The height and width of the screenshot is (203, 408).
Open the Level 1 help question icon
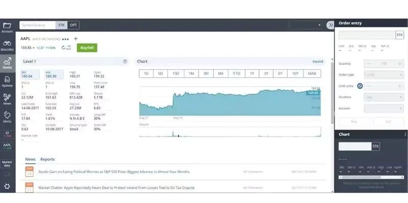(x=125, y=62)
